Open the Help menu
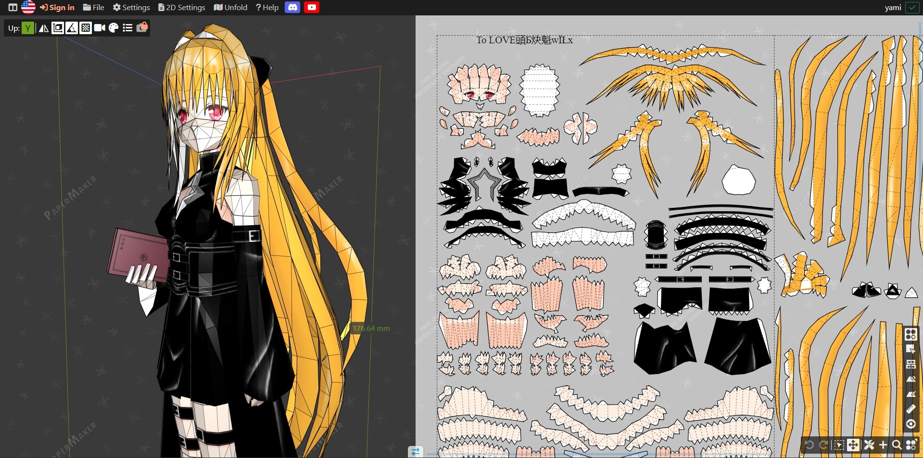 (267, 7)
